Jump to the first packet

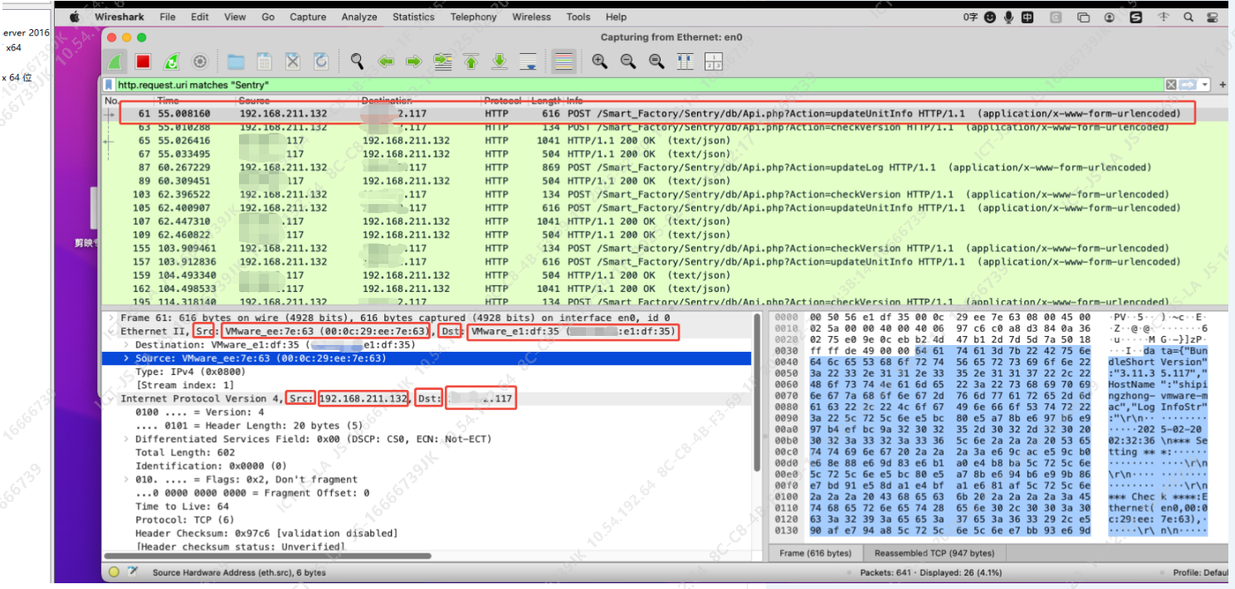(471, 61)
